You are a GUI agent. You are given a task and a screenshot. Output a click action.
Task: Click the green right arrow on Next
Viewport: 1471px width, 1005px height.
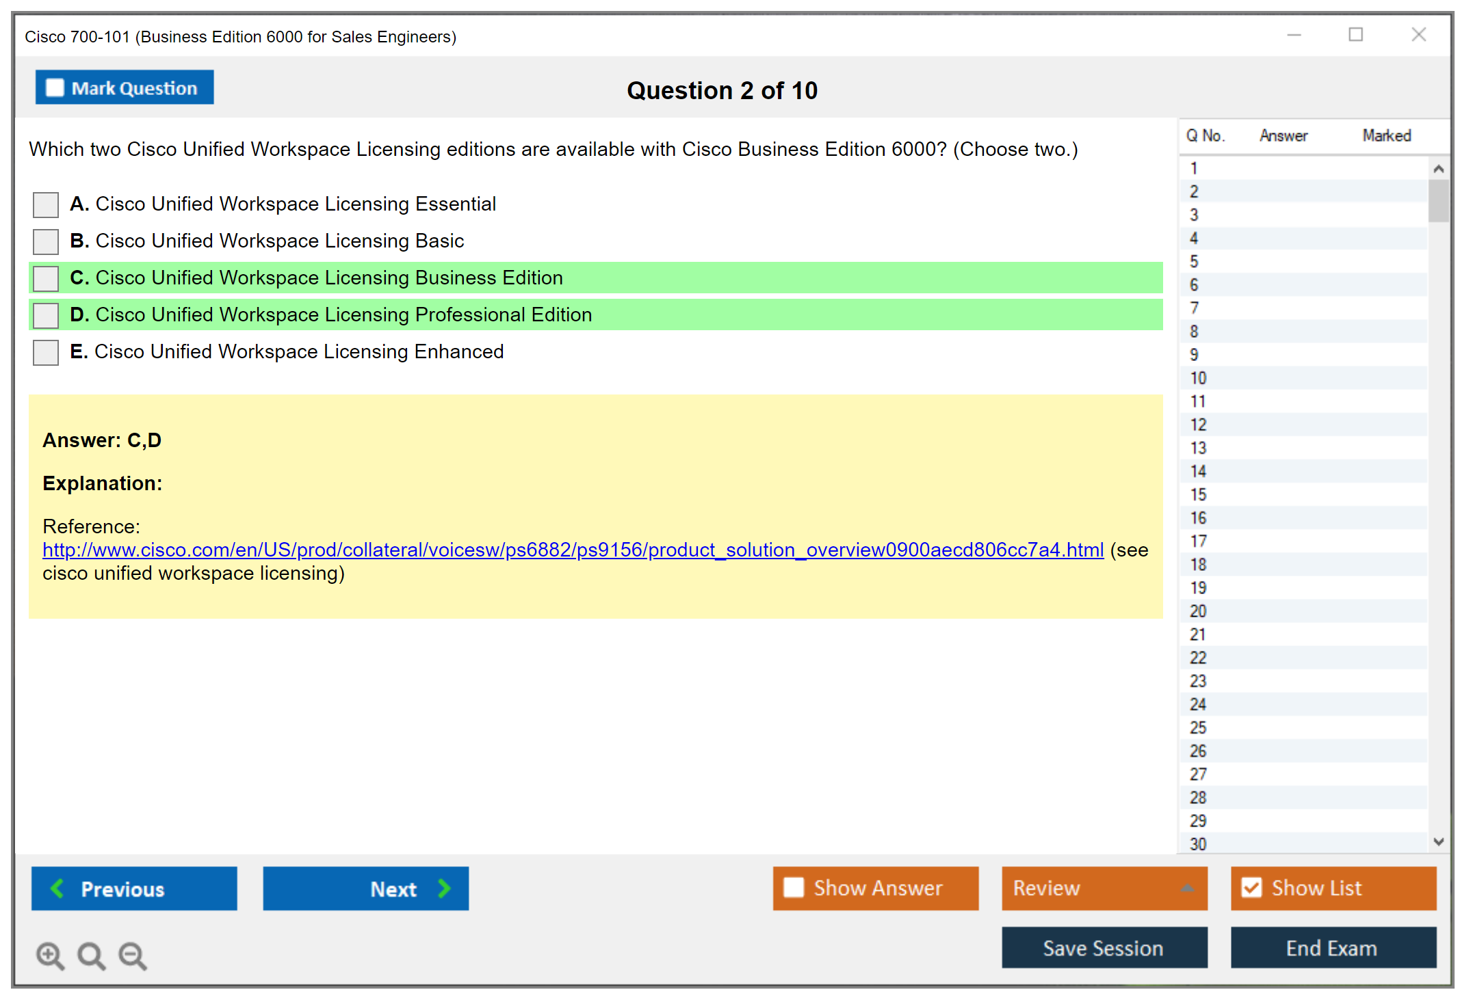coord(444,888)
